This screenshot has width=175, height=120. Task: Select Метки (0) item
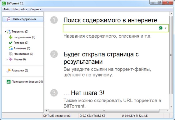(20, 60)
